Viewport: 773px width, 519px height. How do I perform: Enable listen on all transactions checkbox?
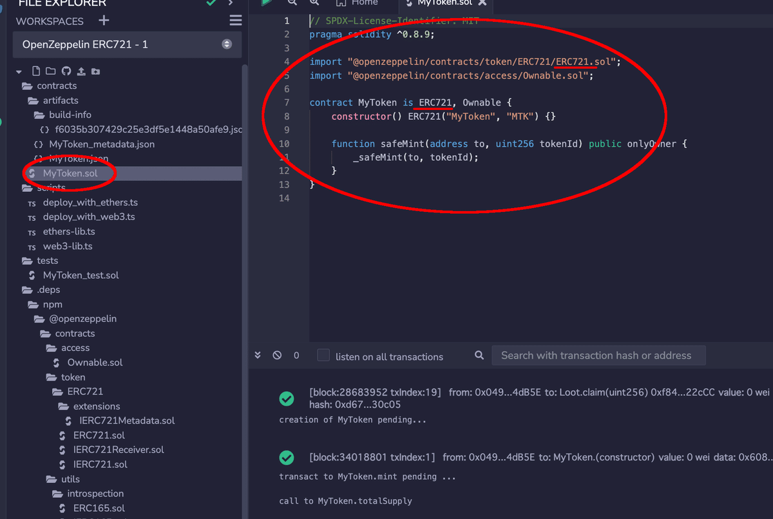tap(323, 355)
